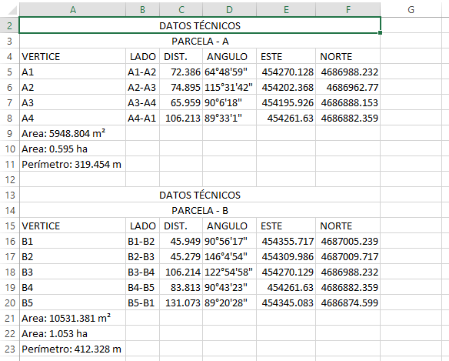
Task: Select cell Area: 5948.804 m²
Action: pyautogui.click(x=72, y=133)
